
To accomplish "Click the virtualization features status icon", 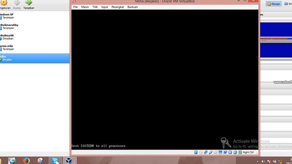I will point(230,152).
